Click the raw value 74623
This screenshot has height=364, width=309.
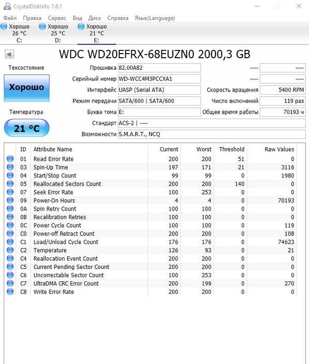pos(286,242)
